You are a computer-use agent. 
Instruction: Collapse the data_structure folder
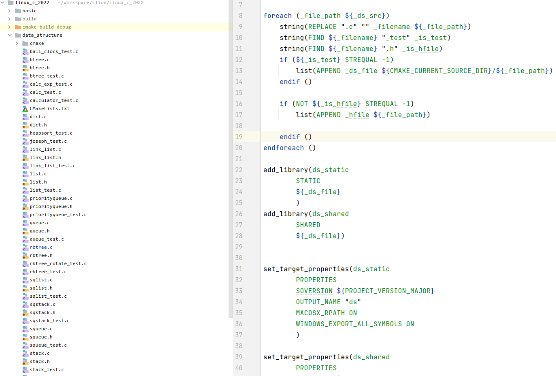[x=9, y=35]
